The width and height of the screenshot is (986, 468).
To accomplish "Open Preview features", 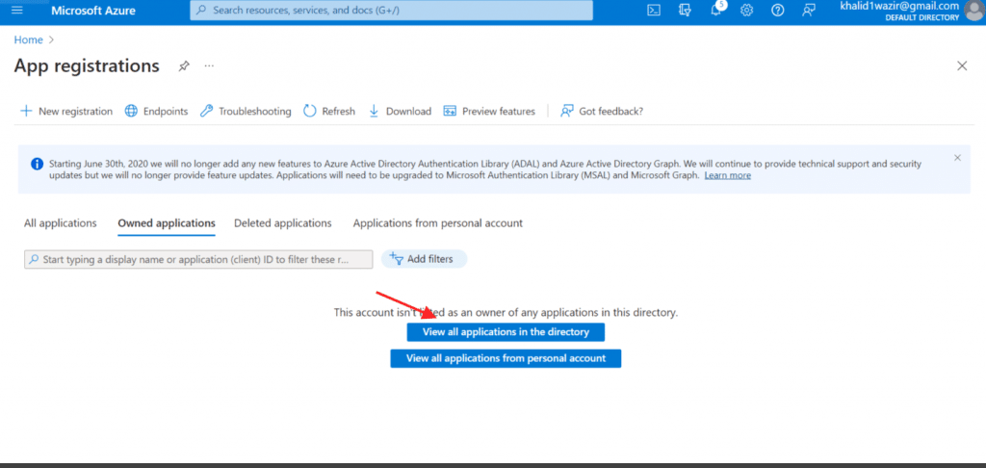I will 489,112.
